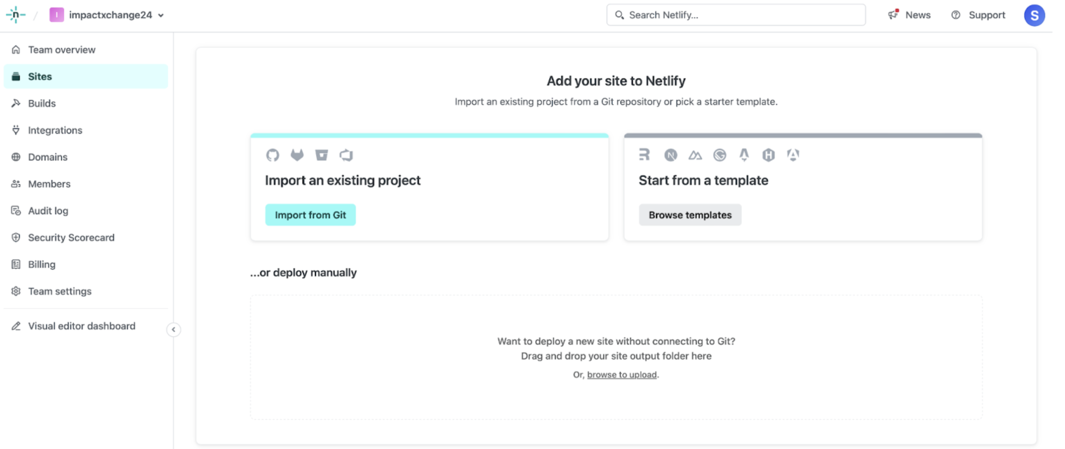The image size is (1065, 449).
Task: Click the Browse templates button
Action: (x=690, y=215)
